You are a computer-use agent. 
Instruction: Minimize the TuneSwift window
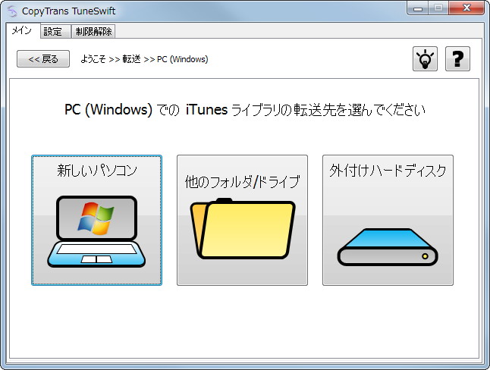(417, 8)
